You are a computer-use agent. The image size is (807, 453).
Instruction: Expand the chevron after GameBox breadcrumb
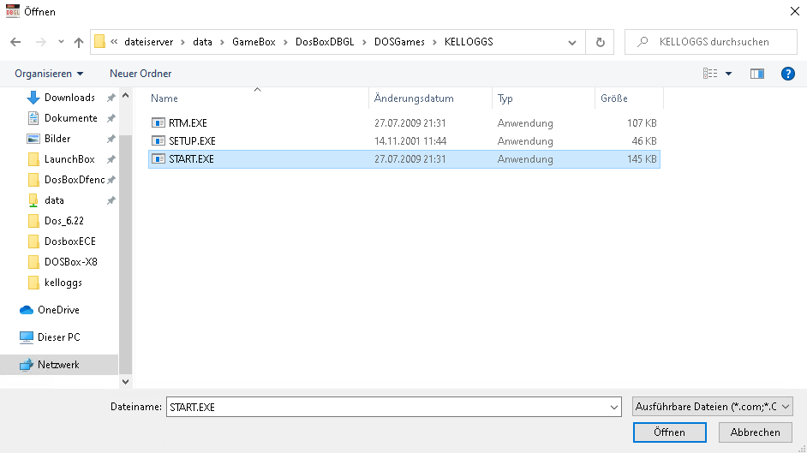pyautogui.click(x=285, y=42)
